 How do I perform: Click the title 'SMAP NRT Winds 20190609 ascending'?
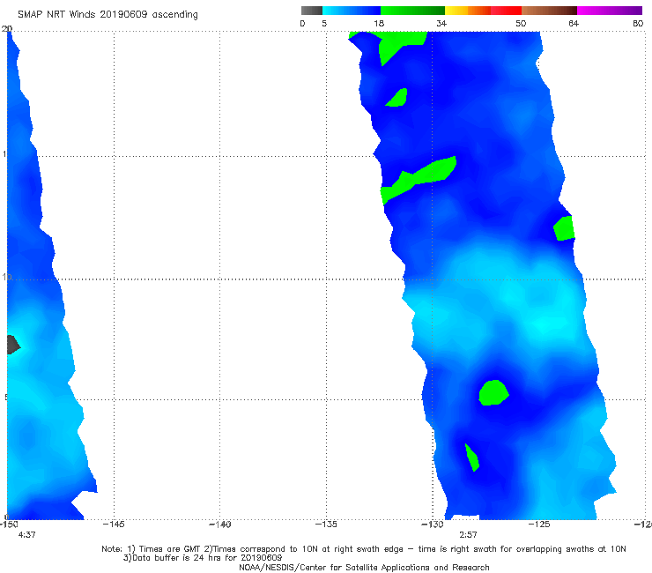(107, 15)
